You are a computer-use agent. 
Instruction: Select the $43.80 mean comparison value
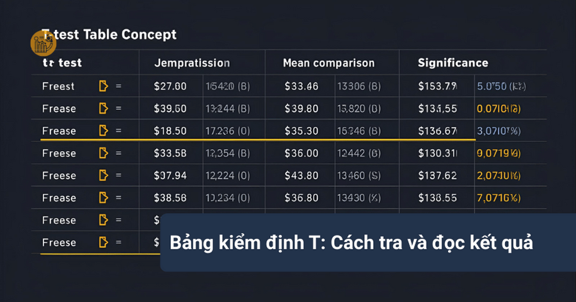(301, 175)
